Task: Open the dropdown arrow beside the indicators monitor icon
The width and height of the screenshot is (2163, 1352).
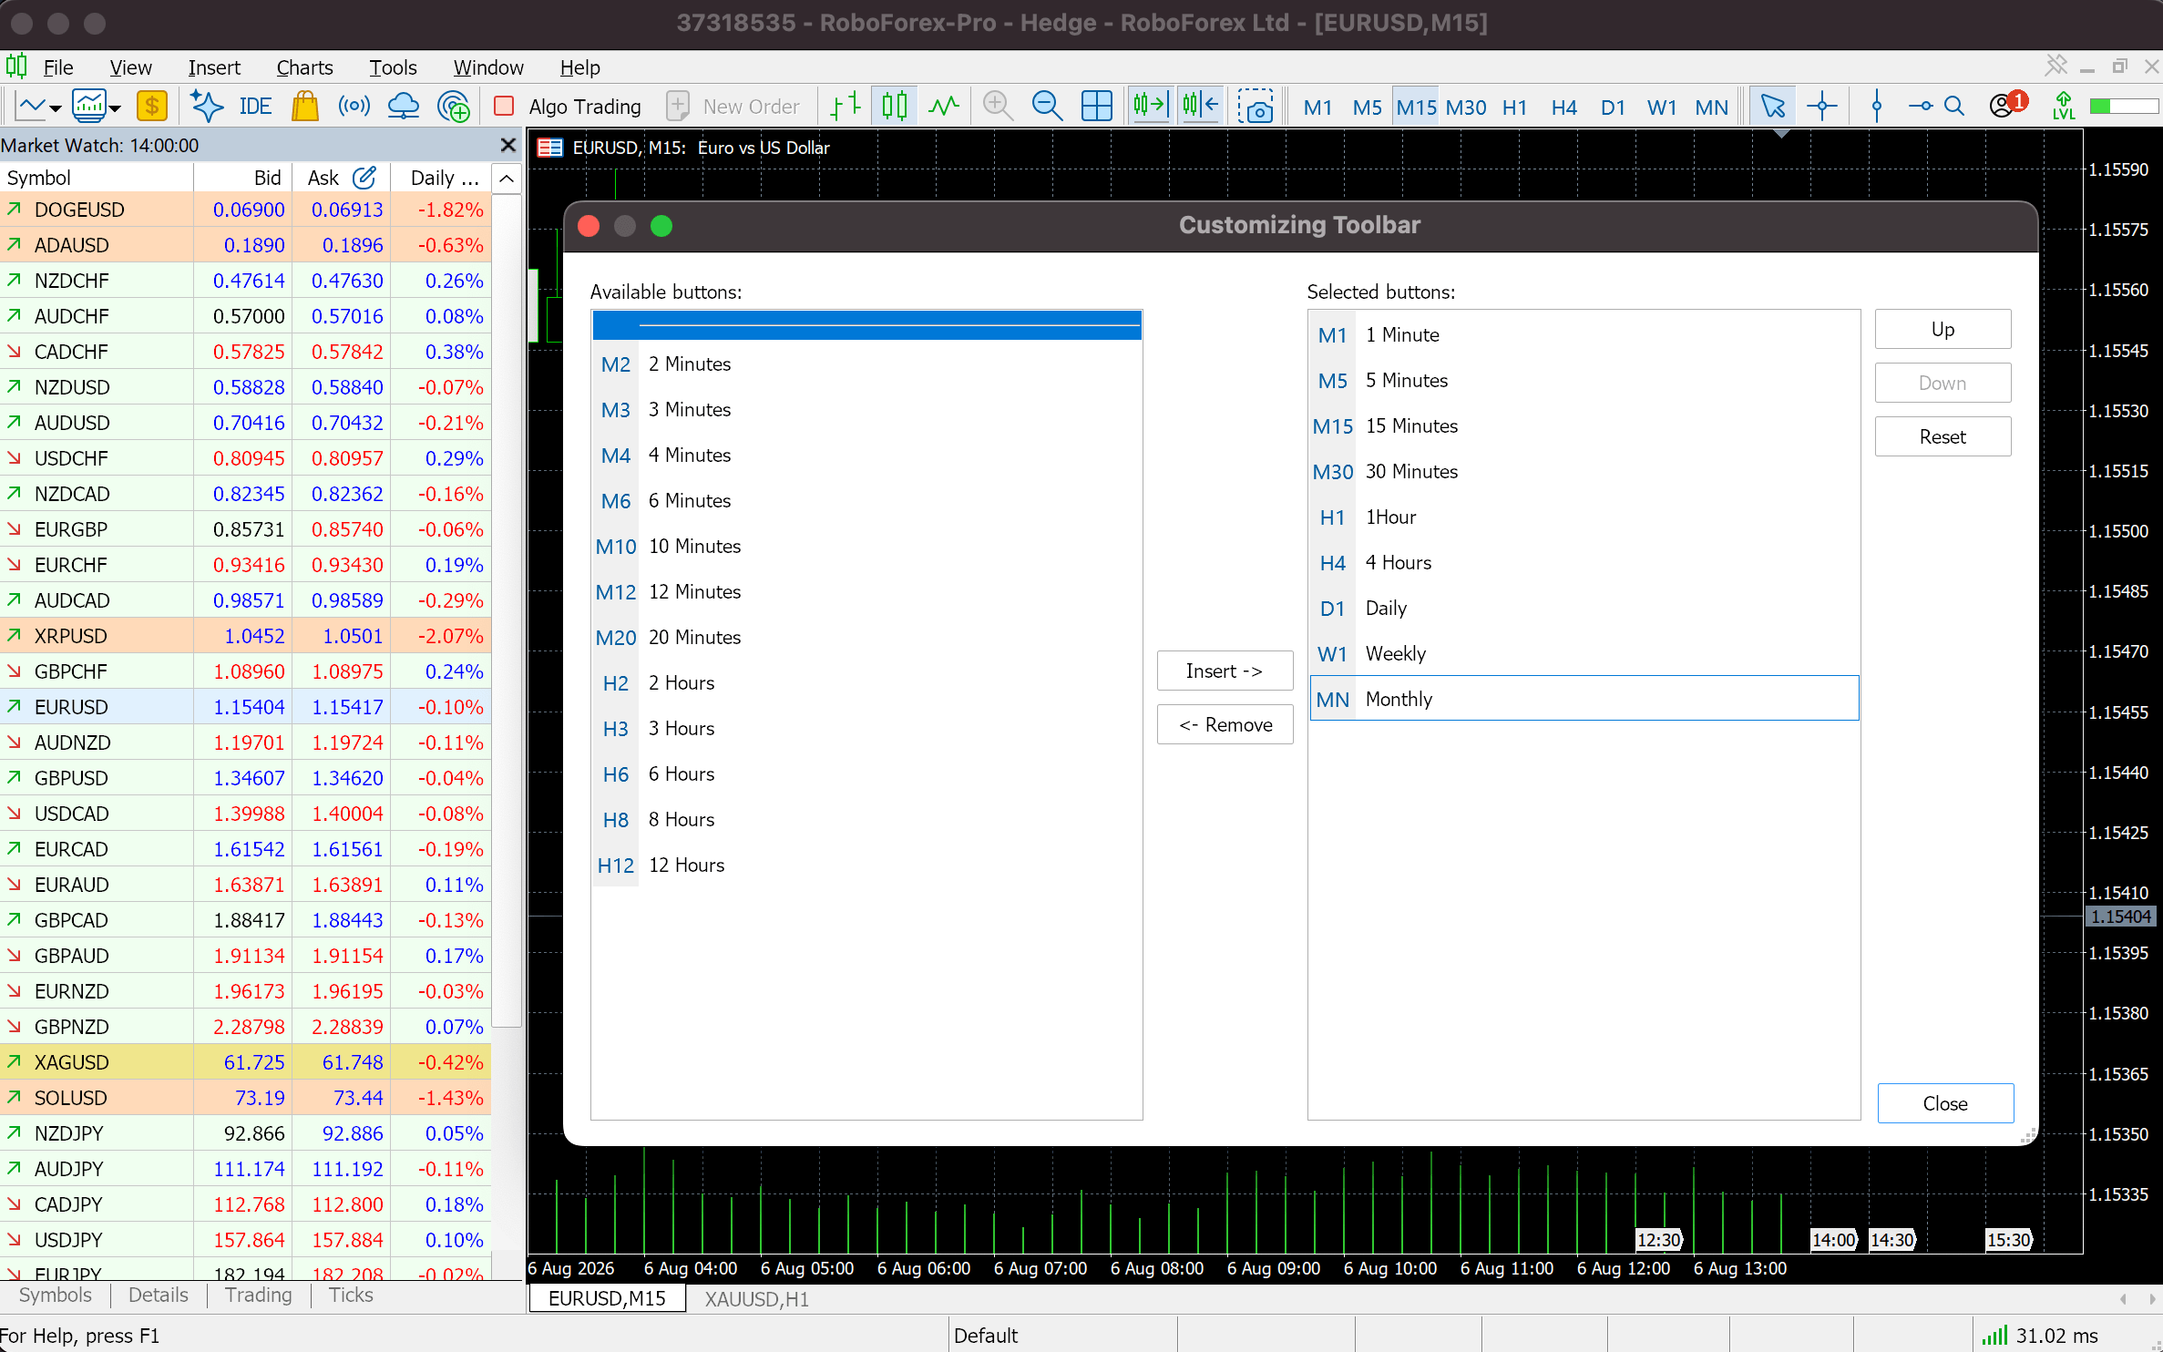Action: click(x=115, y=108)
